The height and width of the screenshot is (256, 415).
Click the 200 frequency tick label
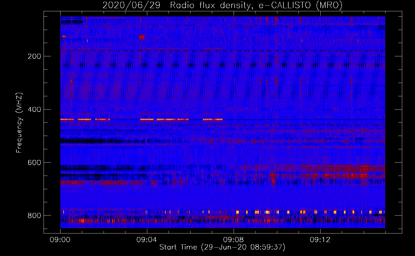[x=34, y=56]
